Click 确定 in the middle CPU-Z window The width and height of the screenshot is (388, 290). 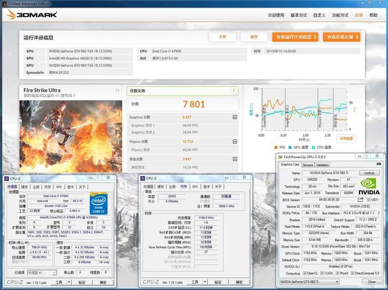[239, 282]
